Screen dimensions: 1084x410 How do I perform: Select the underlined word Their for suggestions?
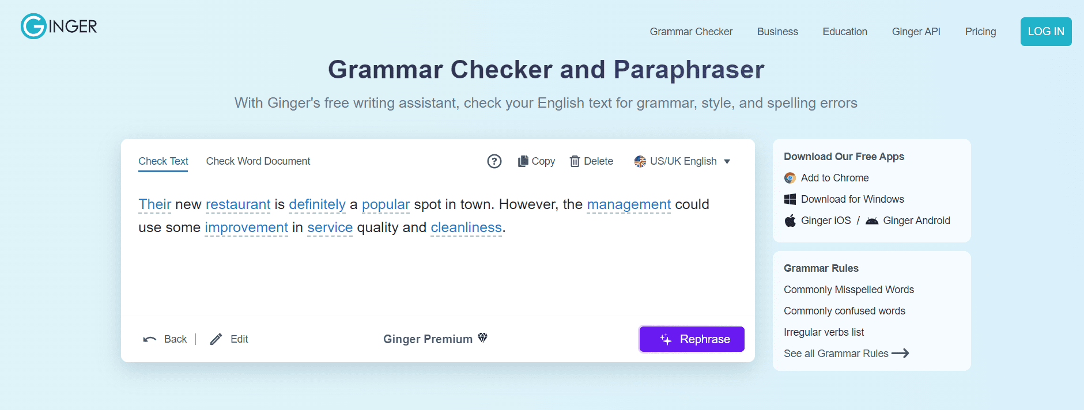click(154, 204)
